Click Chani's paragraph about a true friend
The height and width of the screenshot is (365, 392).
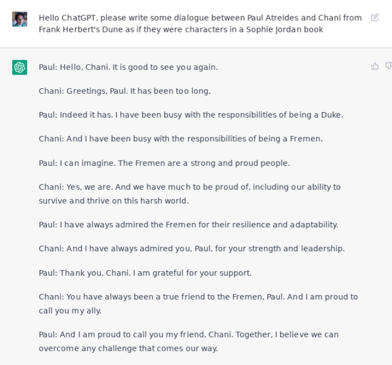(198, 303)
